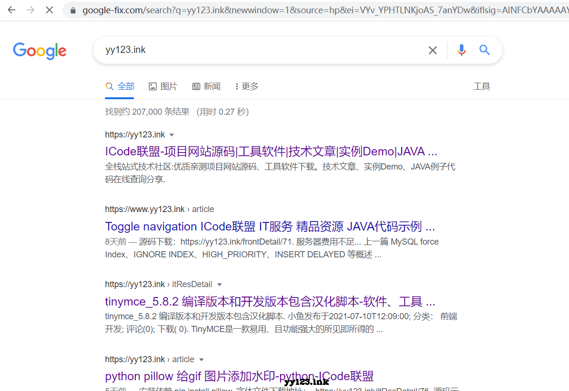Go back with the browser back arrow

click(11, 10)
